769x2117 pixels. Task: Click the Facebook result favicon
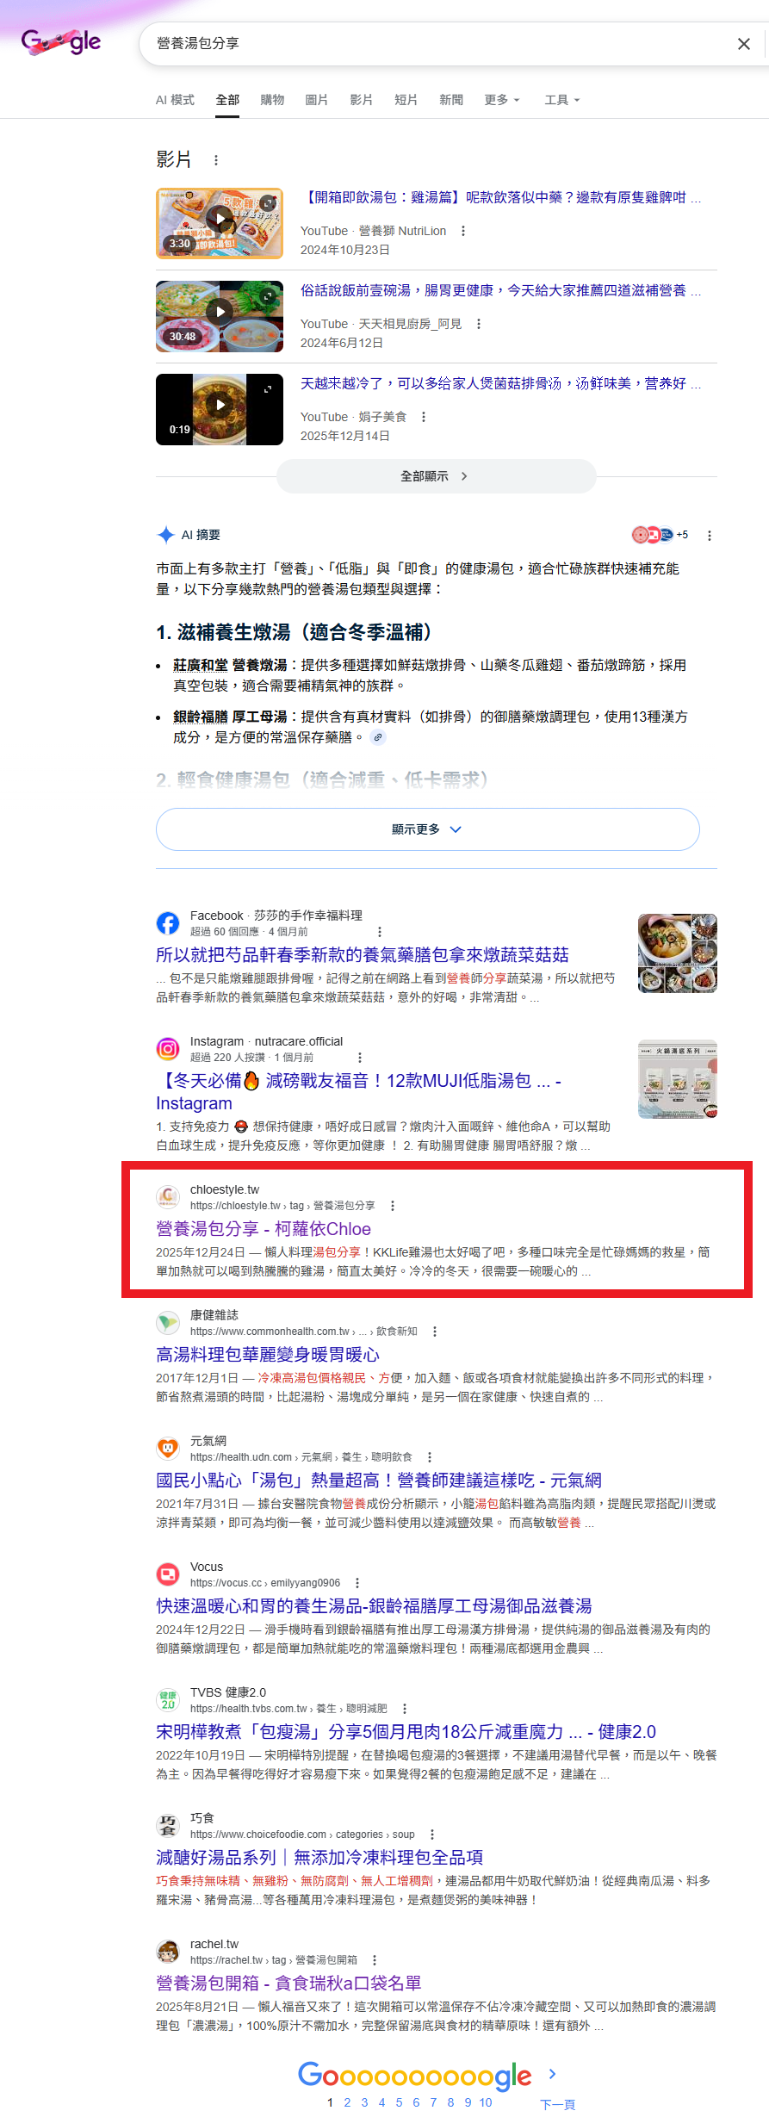click(x=168, y=923)
